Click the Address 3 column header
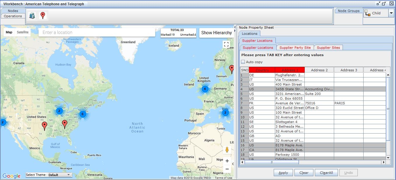The height and width of the screenshot is (180, 396). pyautogui.click(x=349, y=70)
